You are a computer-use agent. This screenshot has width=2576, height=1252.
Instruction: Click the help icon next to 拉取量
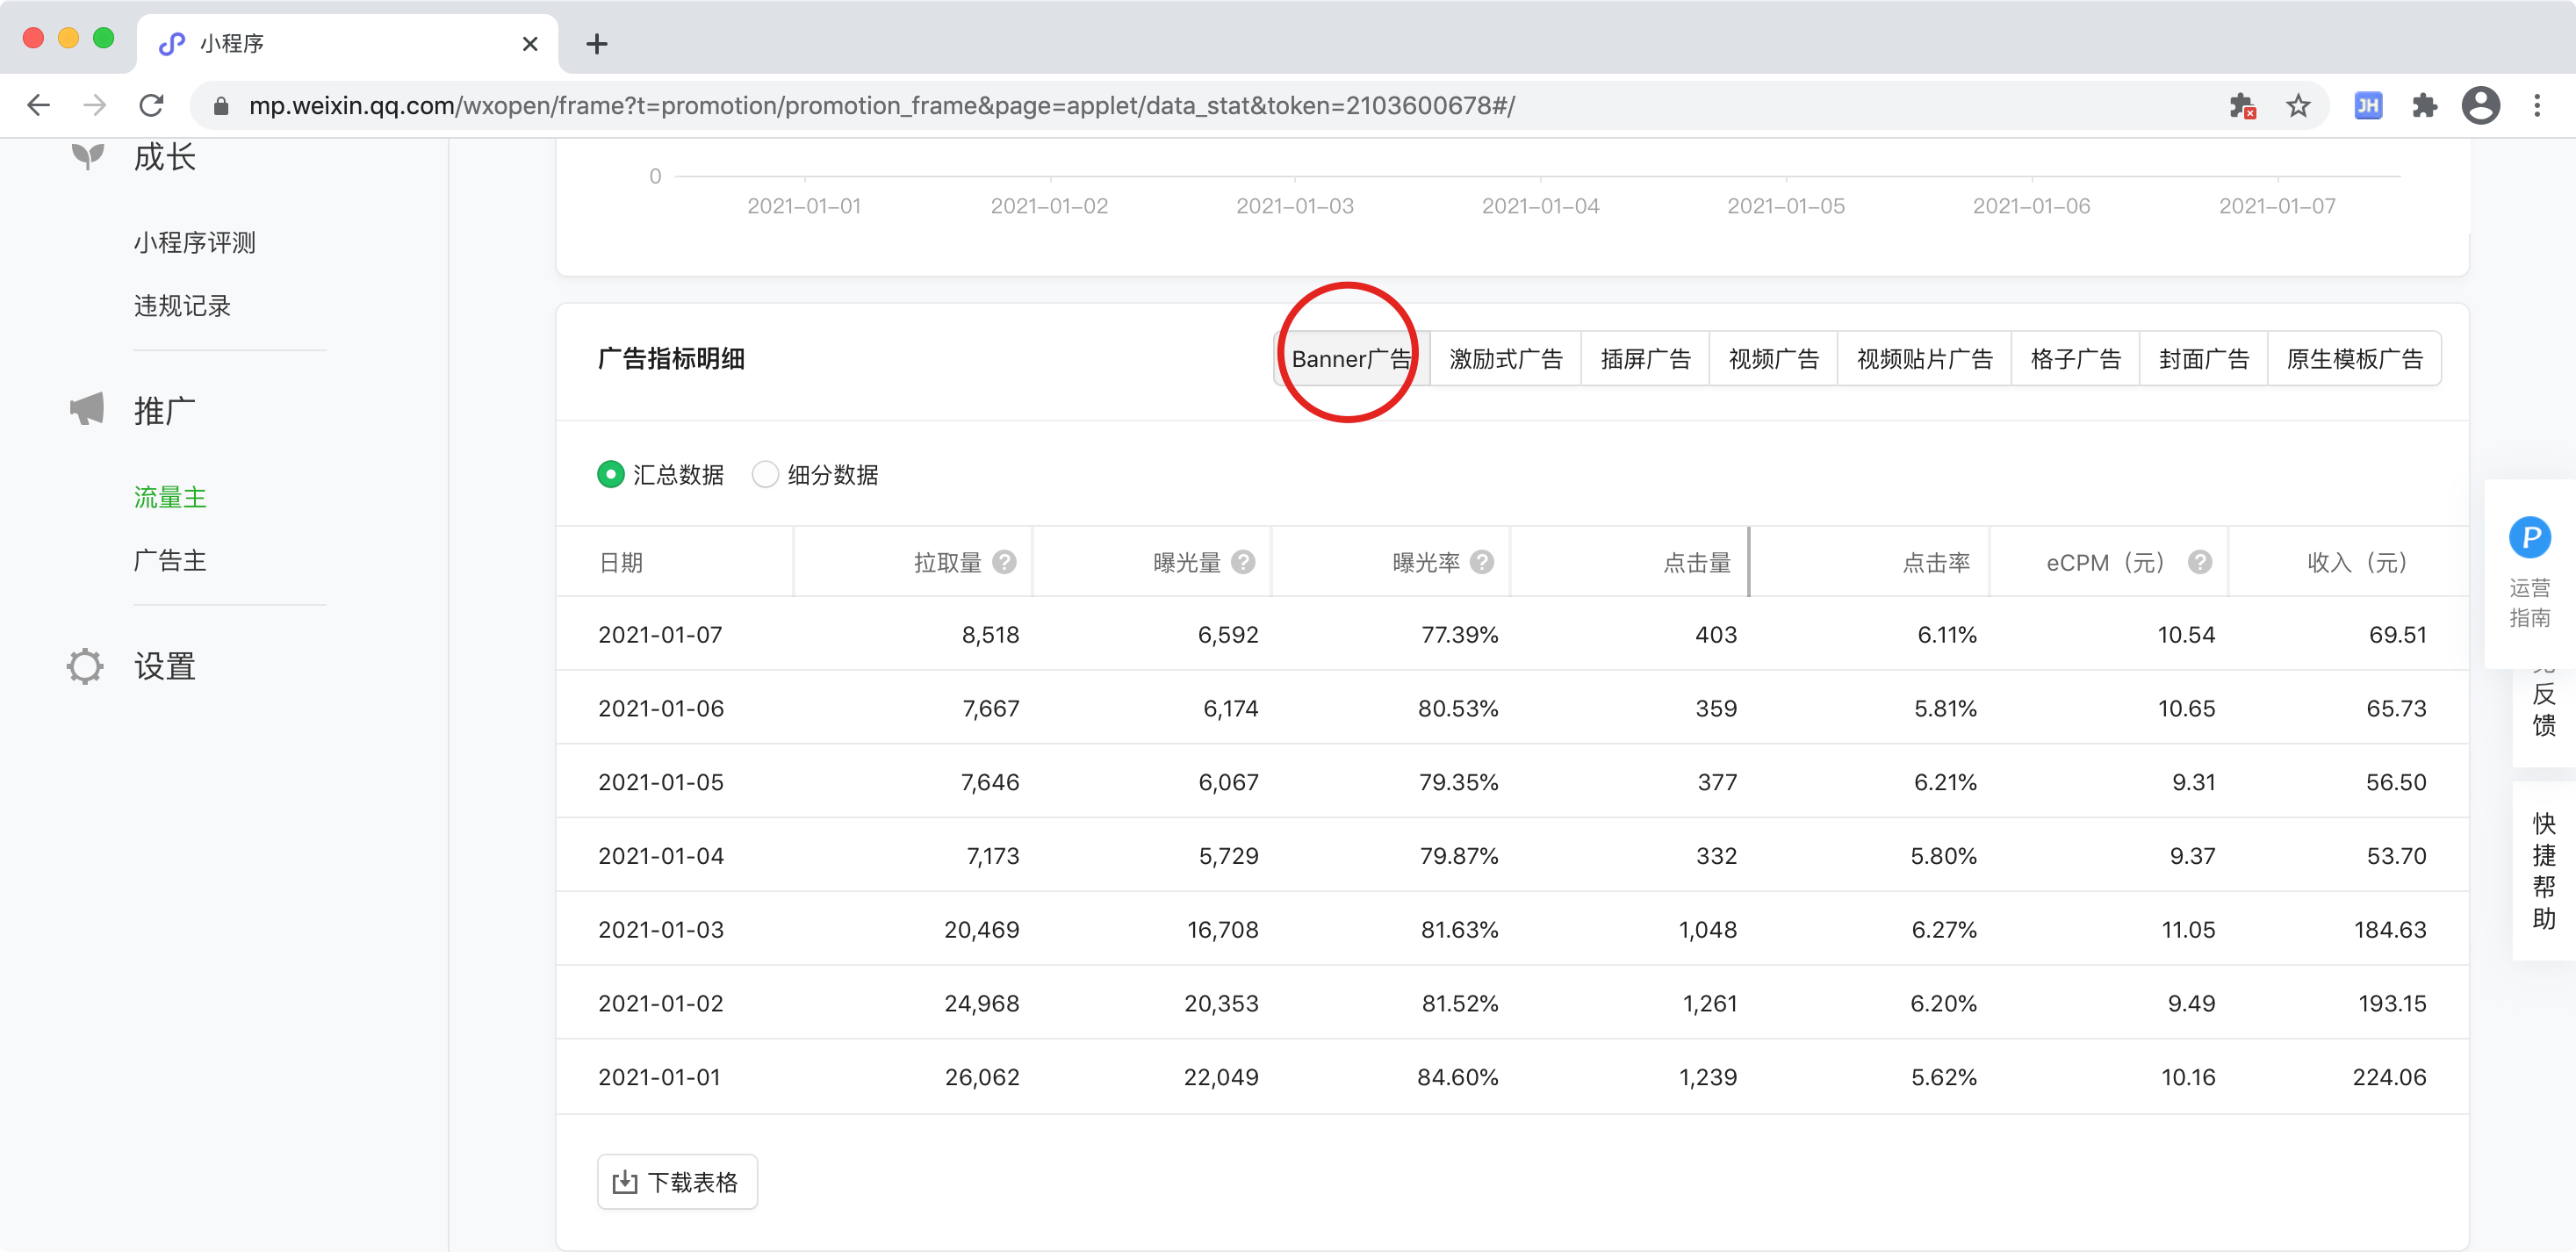point(1004,562)
